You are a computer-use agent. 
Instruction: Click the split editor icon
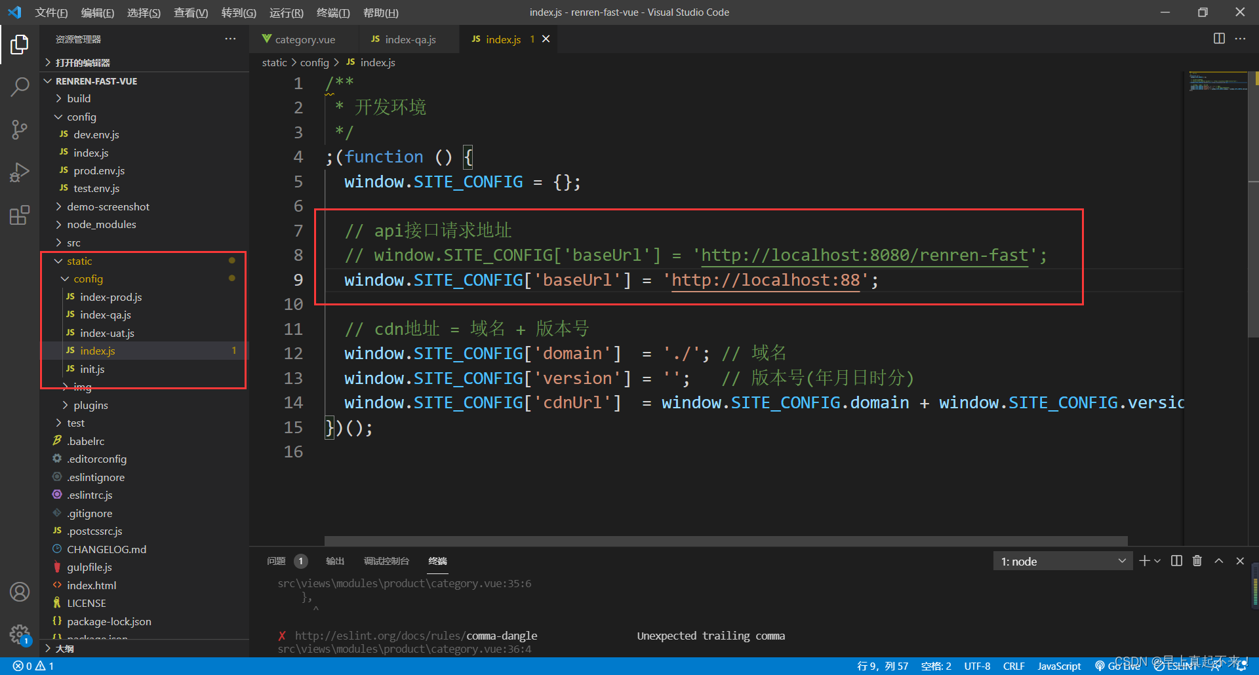1219,39
